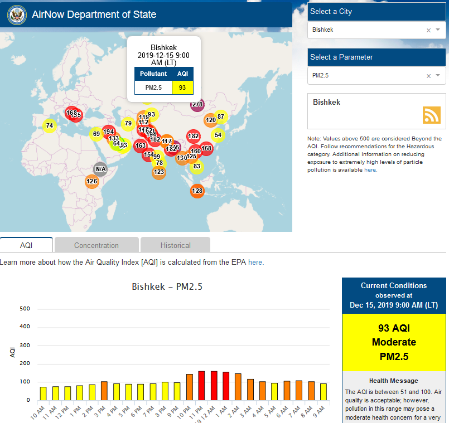
Task: Click the yellow map marker labeled 87
Action: (221, 116)
